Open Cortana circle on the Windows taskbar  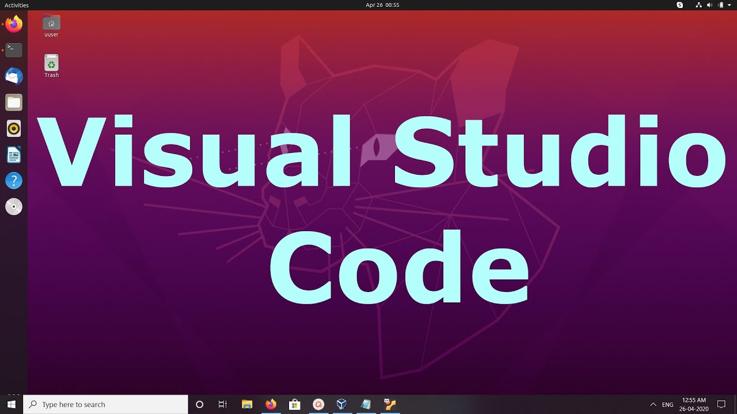point(200,404)
